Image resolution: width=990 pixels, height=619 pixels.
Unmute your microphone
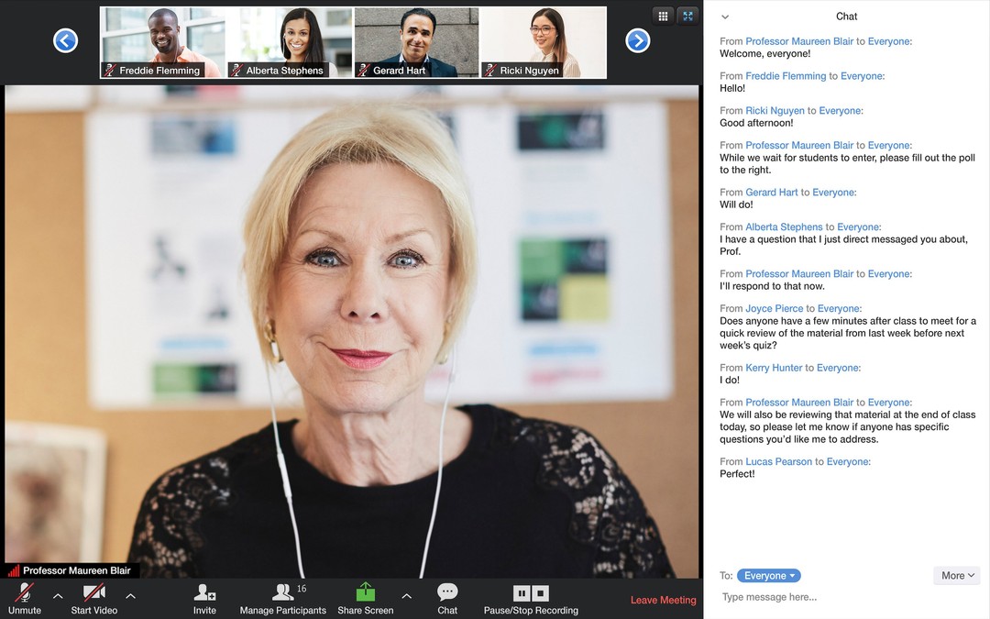24,596
